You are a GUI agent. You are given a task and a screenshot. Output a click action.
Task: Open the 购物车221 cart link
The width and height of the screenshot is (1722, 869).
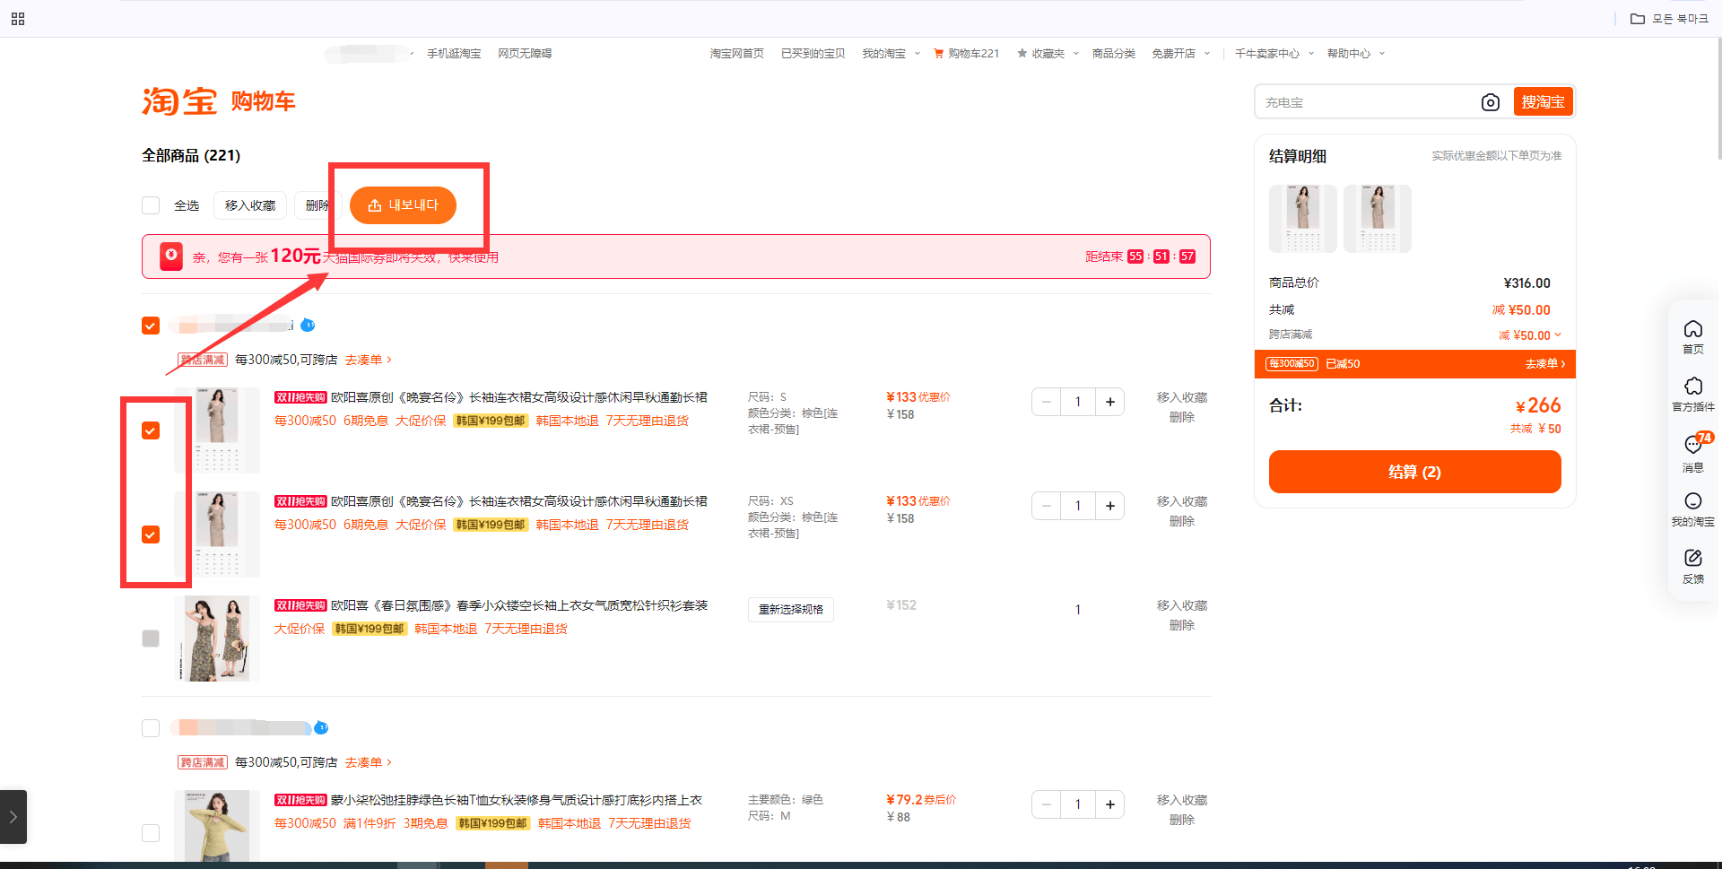[x=966, y=54]
